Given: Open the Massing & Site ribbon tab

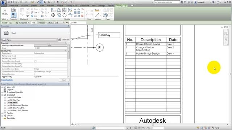Looking at the screenshot, I should point(72,5).
